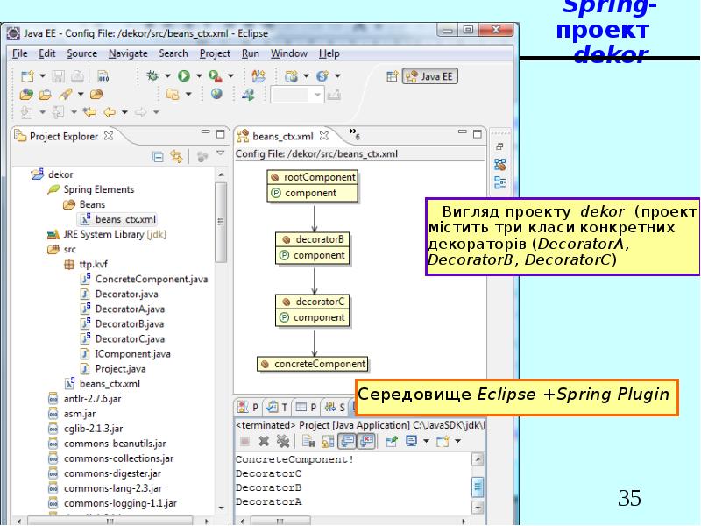Toggle Link with Editor in Project Explorer
This screenshot has width=701, height=526.
[x=176, y=156]
